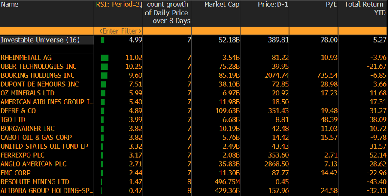Click P/E value 48.39 for IGO LTD
The width and height of the screenshot is (388, 196).
[x=329, y=119]
